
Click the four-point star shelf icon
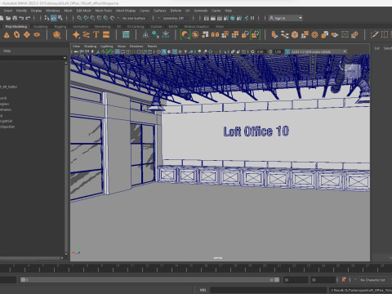[76, 35]
